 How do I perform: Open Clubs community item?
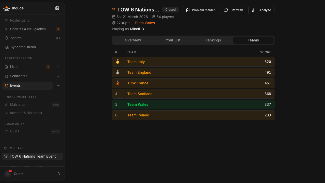pyautogui.click(x=32, y=131)
